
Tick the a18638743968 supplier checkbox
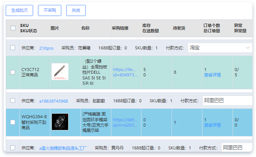pyautogui.click(x=13, y=100)
